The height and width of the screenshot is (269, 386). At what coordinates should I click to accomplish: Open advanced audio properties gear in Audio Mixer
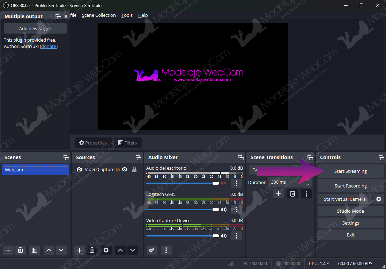(x=151, y=250)
